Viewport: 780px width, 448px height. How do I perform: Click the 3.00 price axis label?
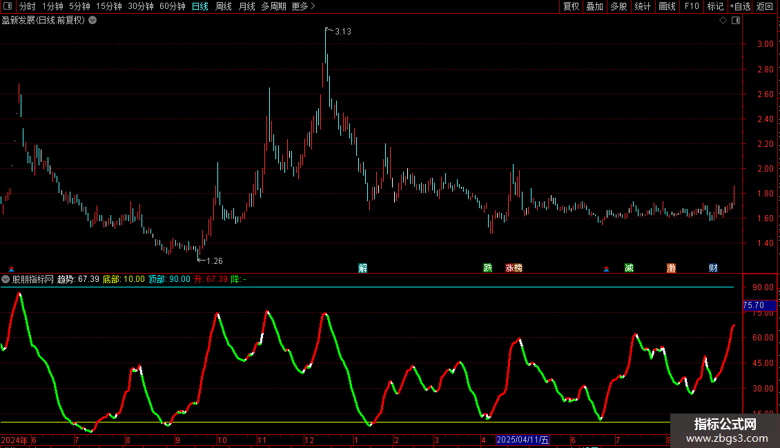click(x=765, y=43)
